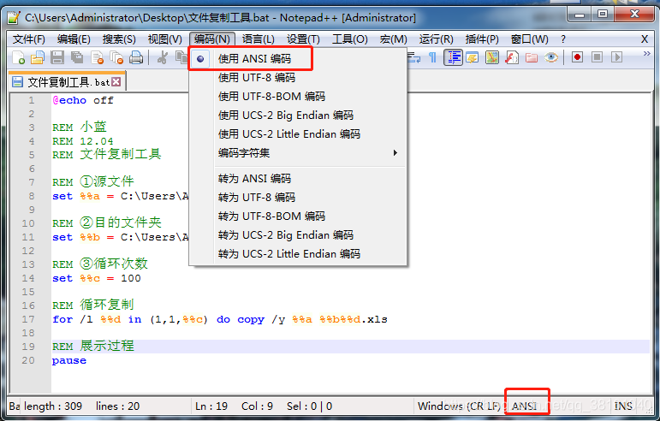Screen dimensions: 660x421
Task: Click the INS mode status bar indicator
Action: (x=623, y=406)
